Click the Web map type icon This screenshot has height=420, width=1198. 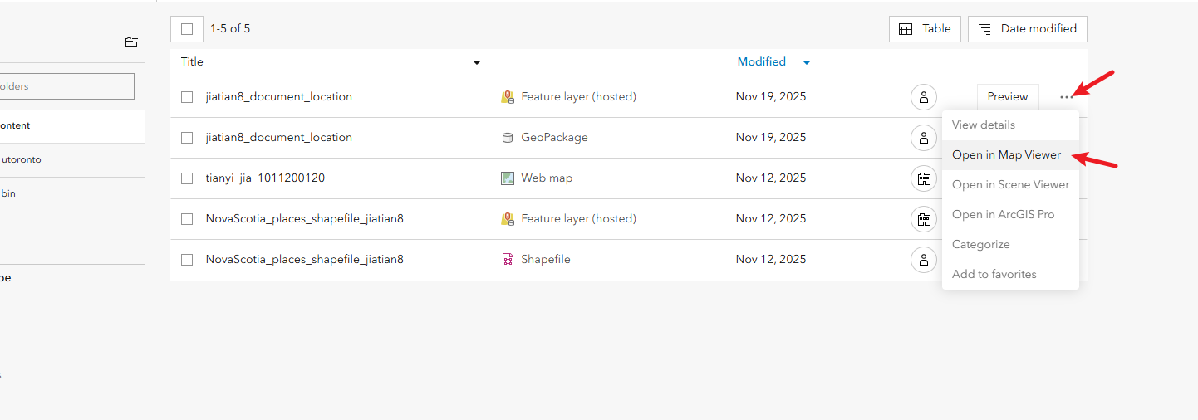(508, 178)
